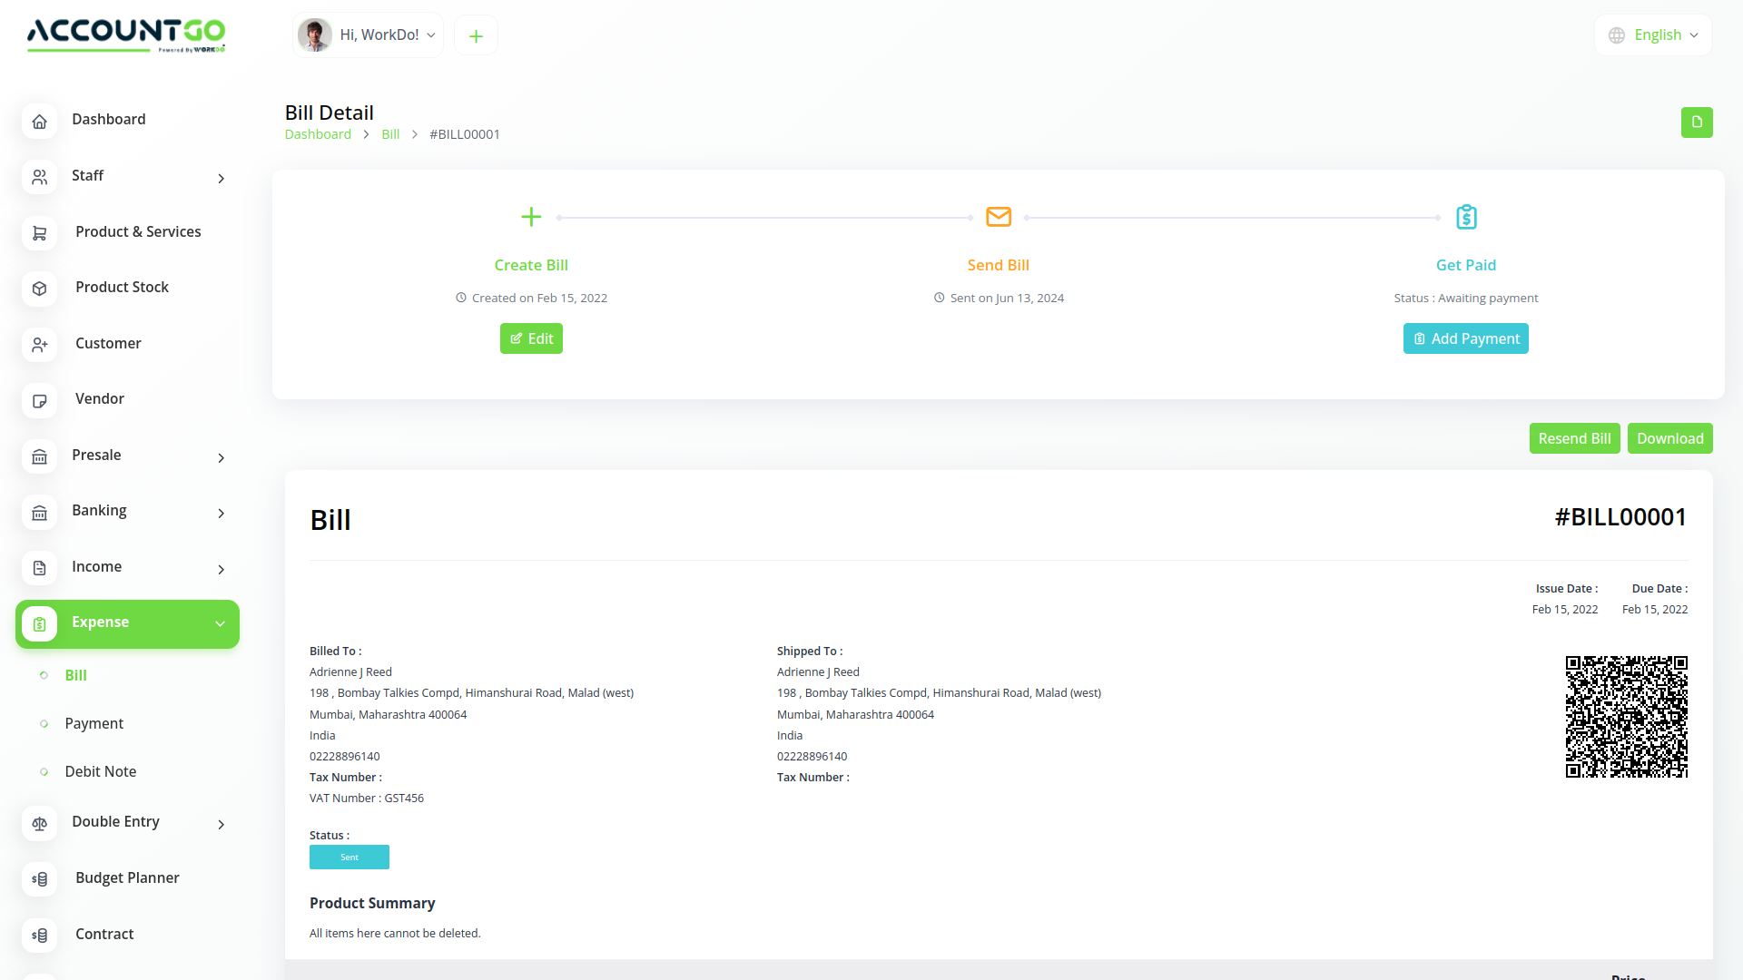Click the green plus quick-add icon
The image size is (1743, 980).
[x=476, y=36]
